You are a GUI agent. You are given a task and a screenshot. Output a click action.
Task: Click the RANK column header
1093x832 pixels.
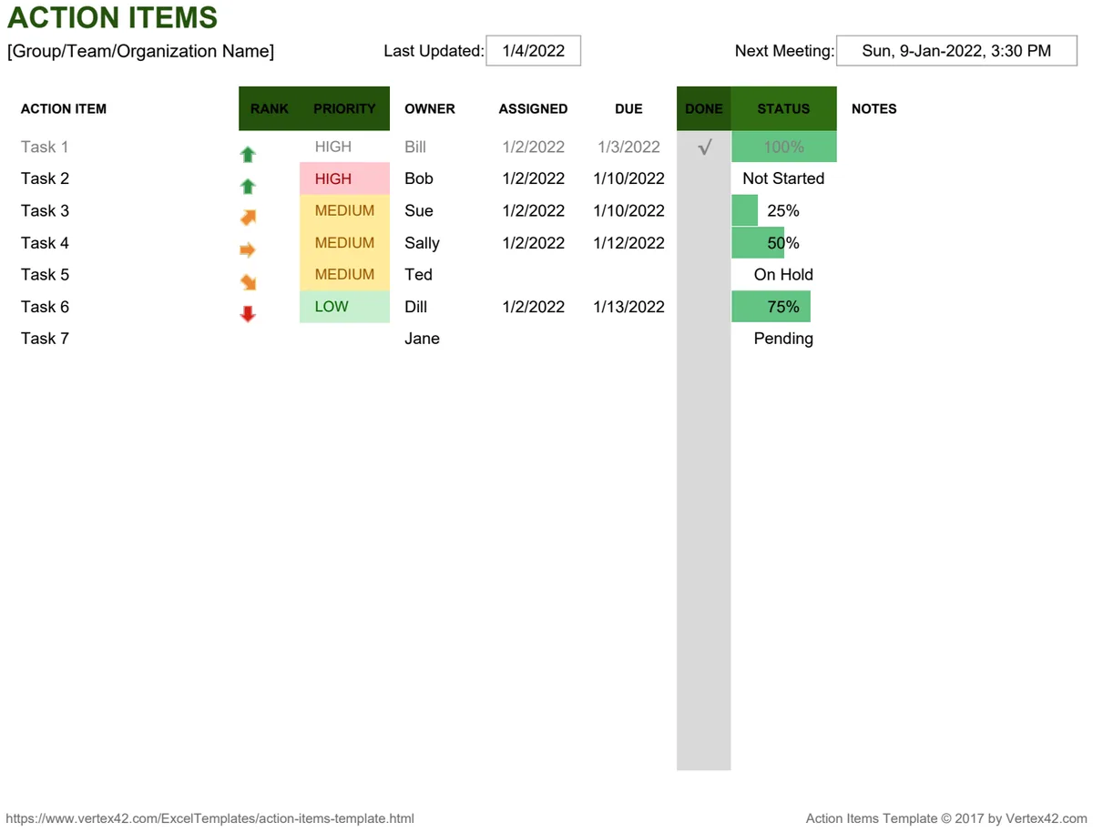pyautogui.click(x=270, y=108)
